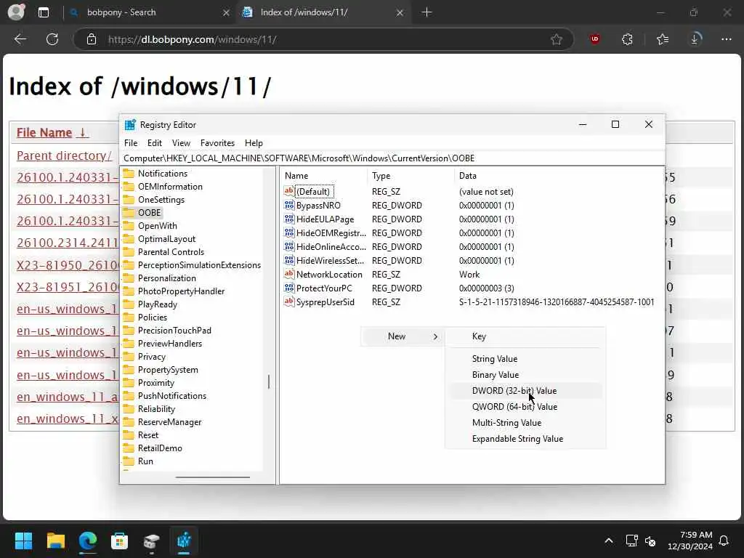Choose Multi-String Value from the submenu
744x558 pixels.
click(525, 423)
